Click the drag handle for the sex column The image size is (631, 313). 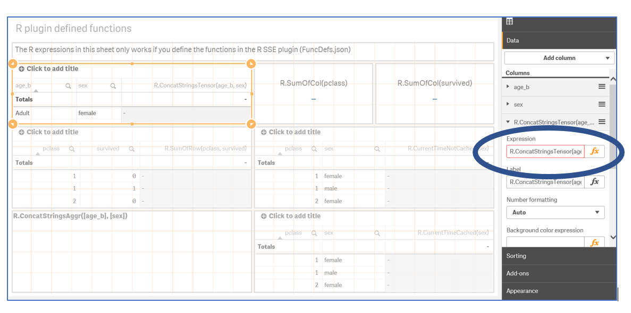(602, 105)
